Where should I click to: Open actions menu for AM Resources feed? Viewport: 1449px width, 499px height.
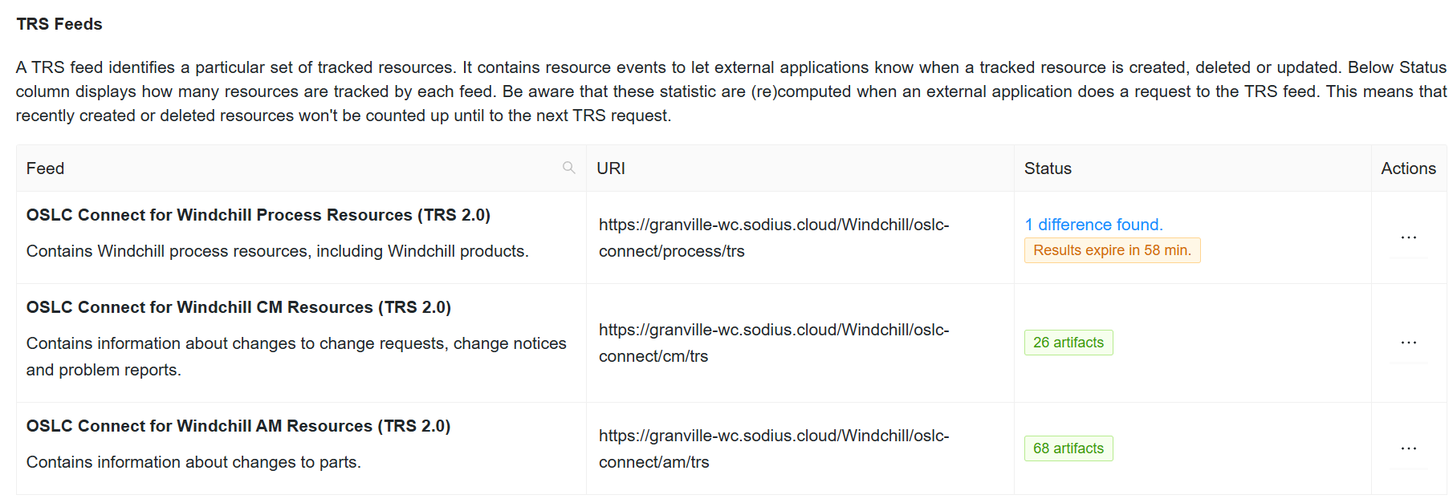tap(1408, 448)
